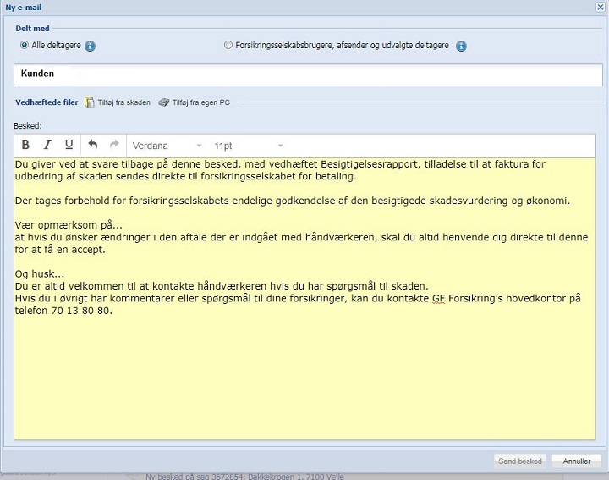Click Tilføj fra skaden link
The image size is (609, 480).
(123, 102)
